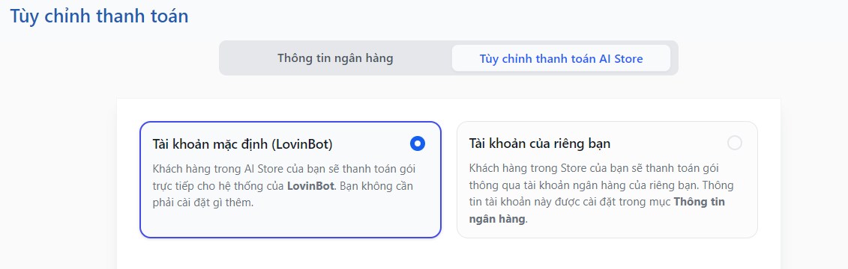
Task: Click the "phải cài đặt gì thêm" text line
Action: tap(203, 204)
